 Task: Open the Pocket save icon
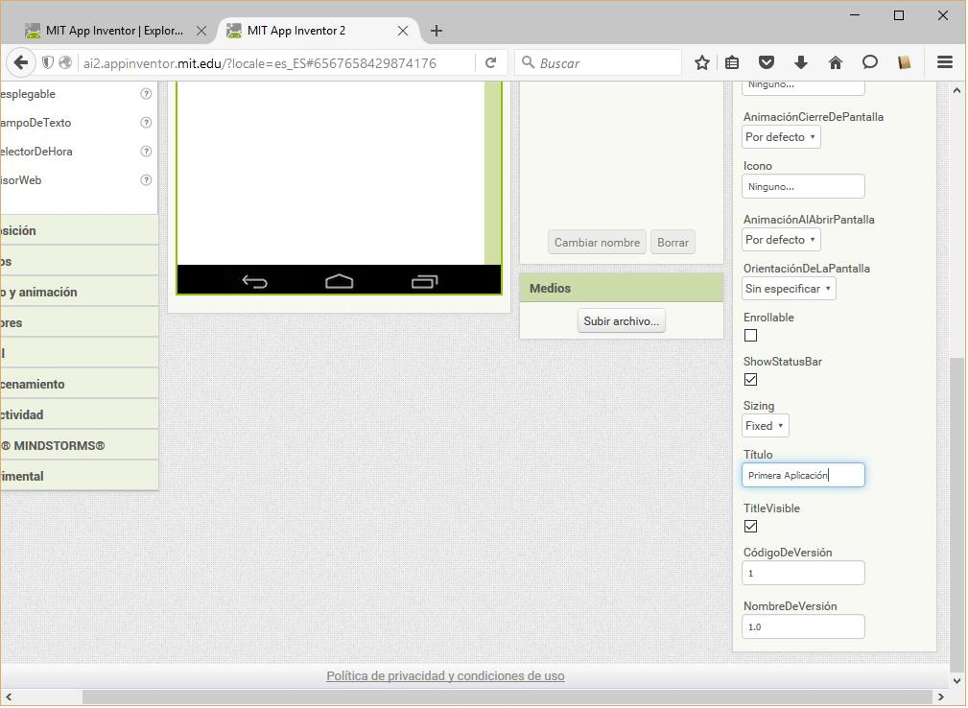[766, 62]
